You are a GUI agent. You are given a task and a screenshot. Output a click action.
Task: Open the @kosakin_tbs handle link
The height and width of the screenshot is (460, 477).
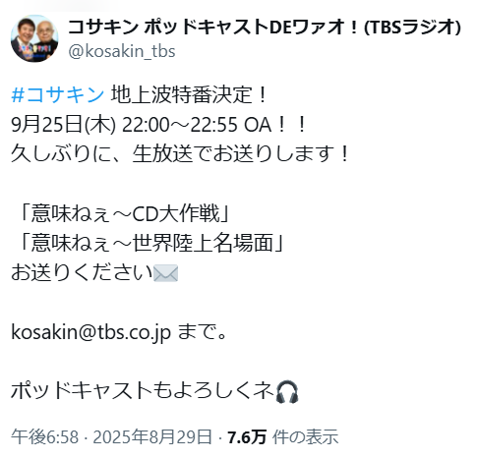tap(122, 51)
